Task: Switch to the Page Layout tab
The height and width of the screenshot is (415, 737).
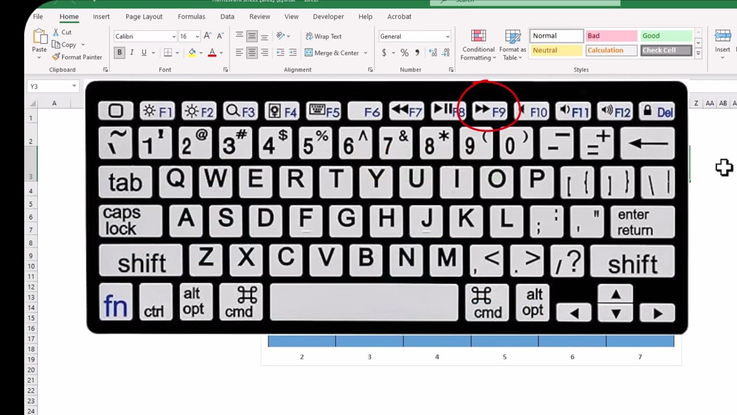Action: click(x=144, y=17)
